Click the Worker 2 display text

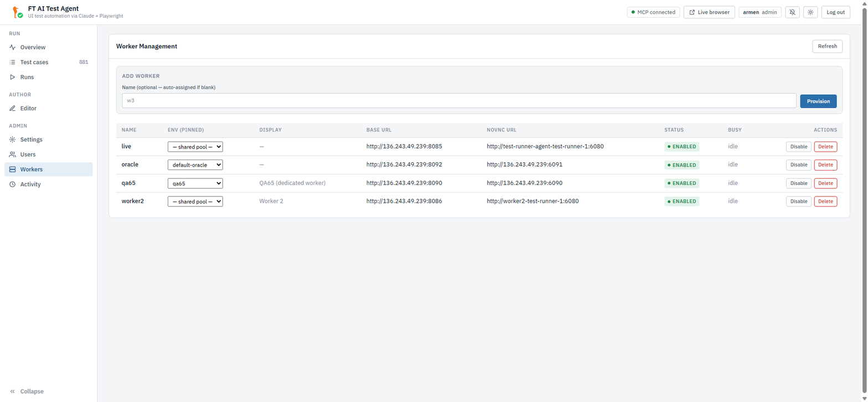coord(271,202)
